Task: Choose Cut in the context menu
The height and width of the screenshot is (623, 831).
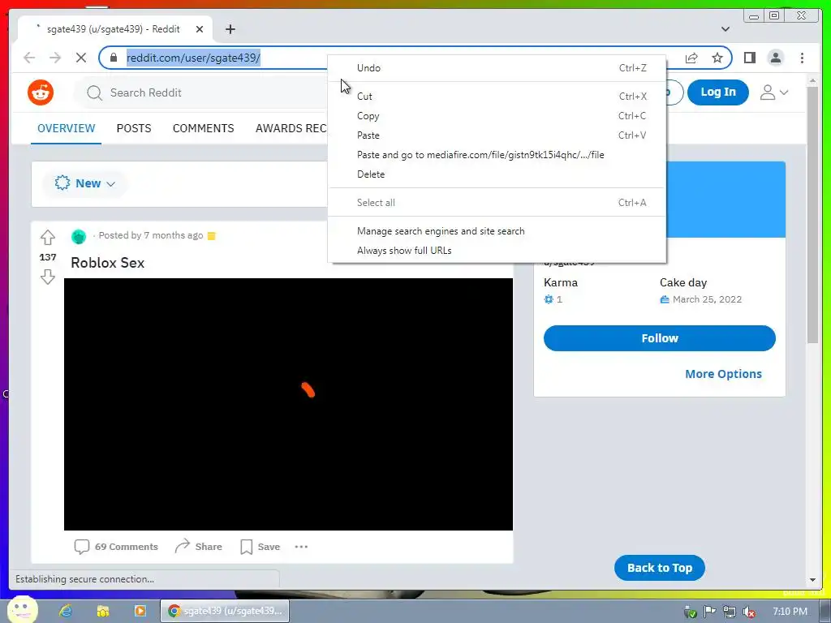Action: coord(497,97)
